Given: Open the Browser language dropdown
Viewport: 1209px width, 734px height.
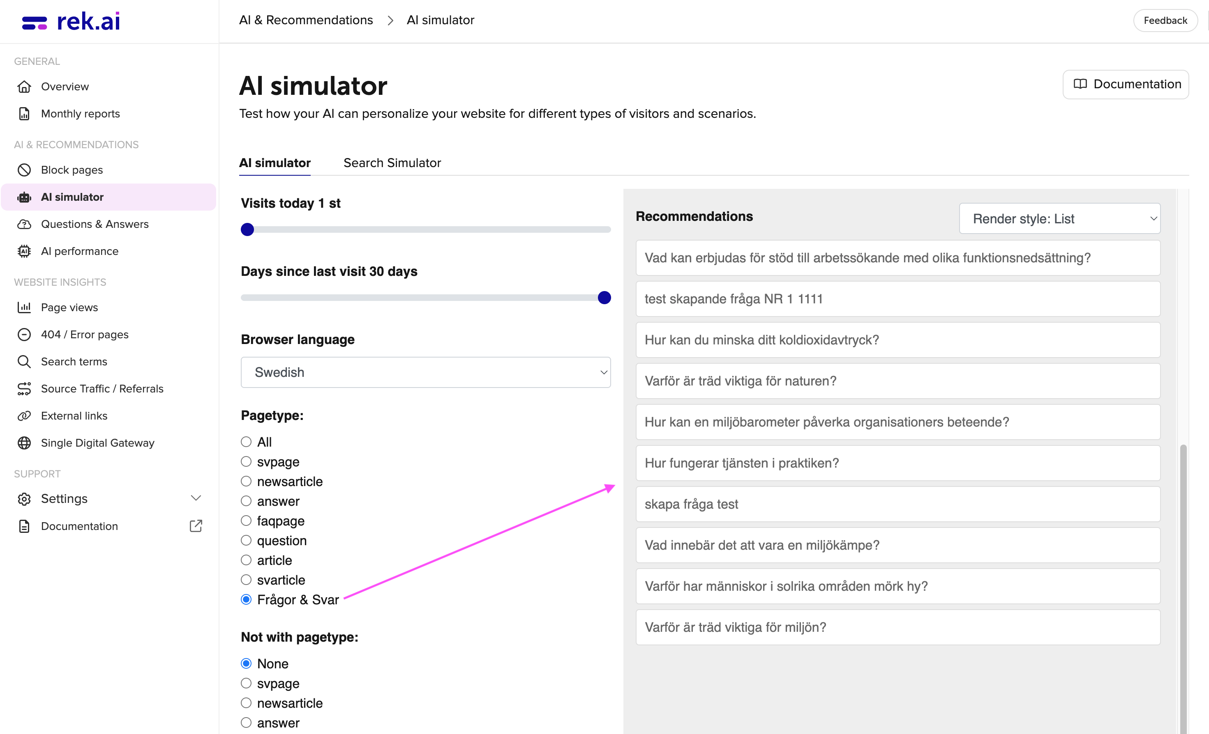Looking at the screenshot, I should pos(425,372).
